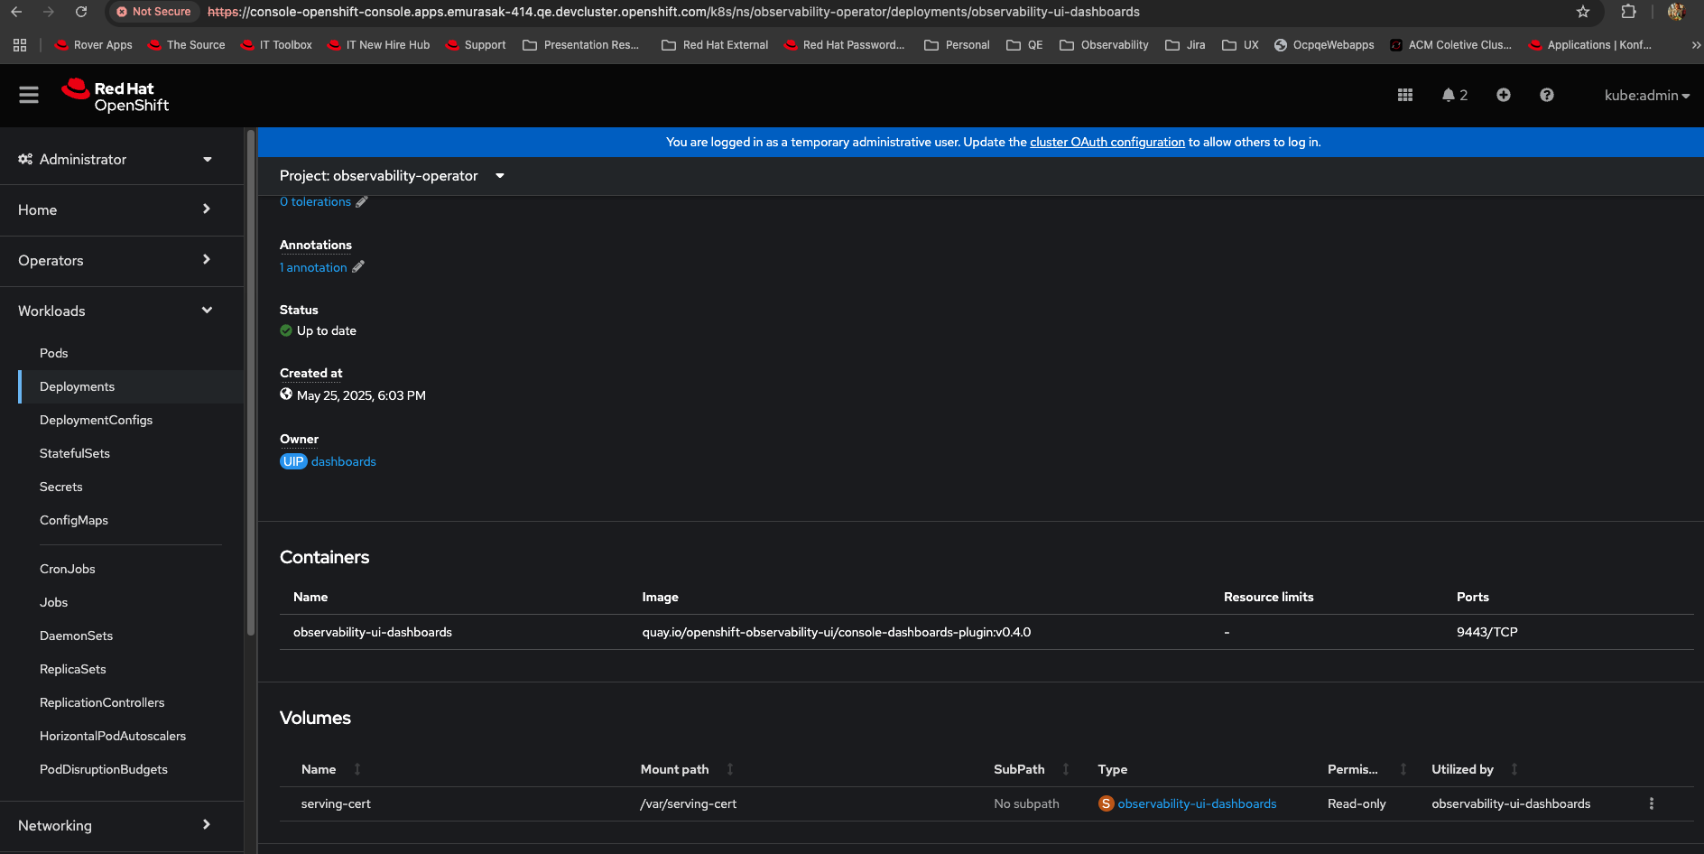Screen dimensions: 1704x854
Task: Open DeploymentConfigs in the sidebar
Action: coord(97,420)
